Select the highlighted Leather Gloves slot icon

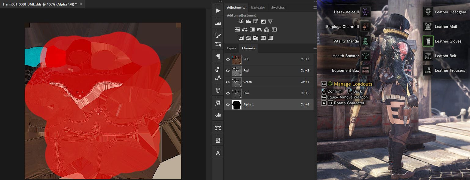point(428,41)
